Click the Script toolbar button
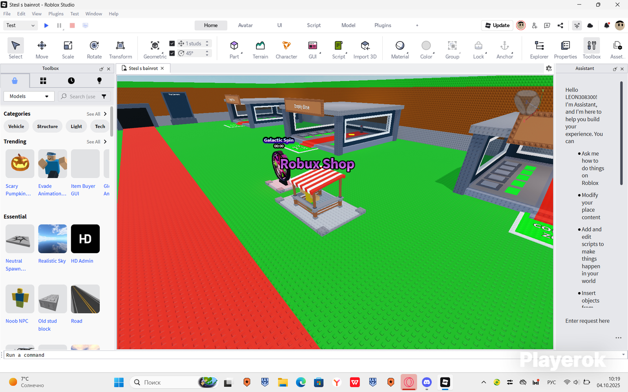 click(339, 49)
